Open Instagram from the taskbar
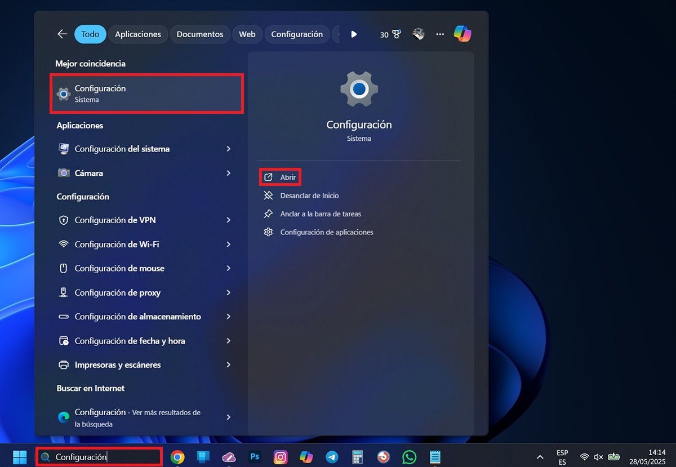This screenshot has width=676, height=467. point(281,457)
